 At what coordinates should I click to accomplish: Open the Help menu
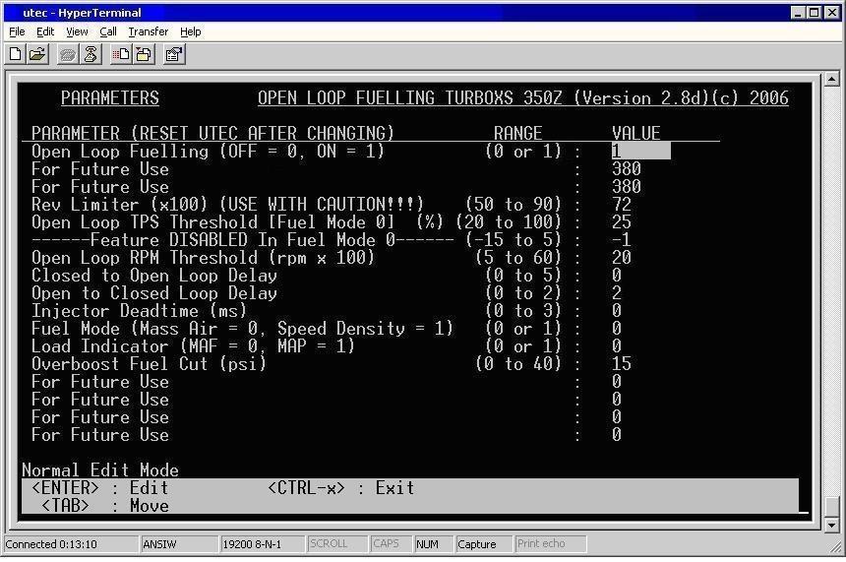(x=190, y=31)
